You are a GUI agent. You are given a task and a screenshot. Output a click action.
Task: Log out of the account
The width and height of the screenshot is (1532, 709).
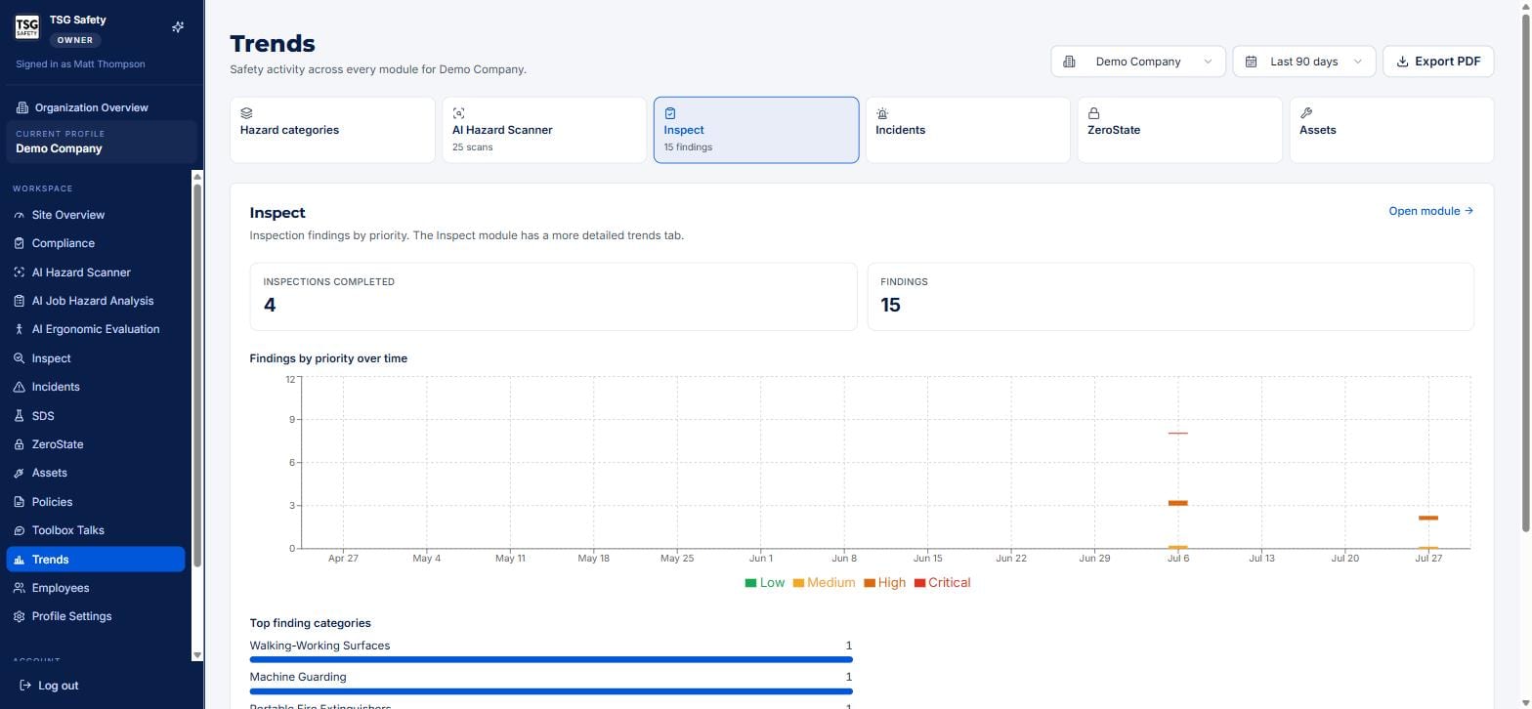pyautogui.click(x=49, y=686)
